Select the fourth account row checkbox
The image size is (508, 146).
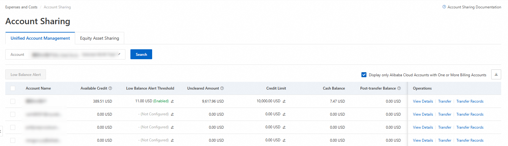point(13,140)
